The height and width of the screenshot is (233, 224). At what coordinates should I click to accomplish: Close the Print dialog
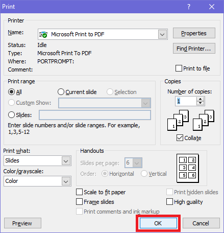212,7
